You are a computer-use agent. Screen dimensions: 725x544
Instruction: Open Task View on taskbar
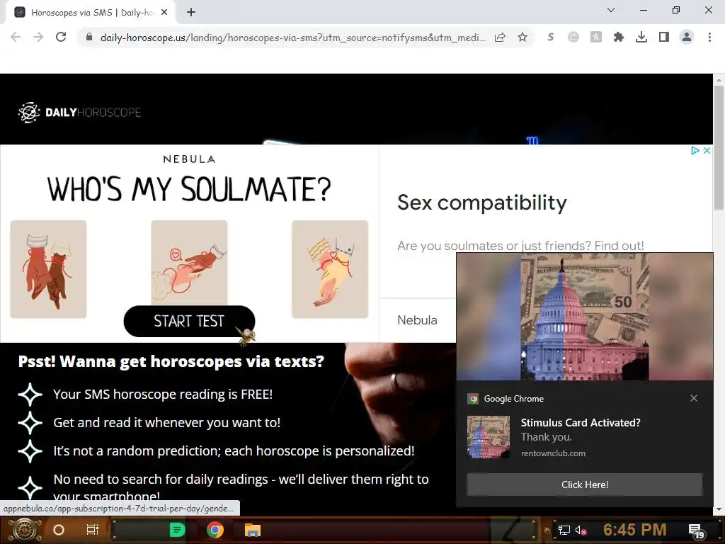93,530
